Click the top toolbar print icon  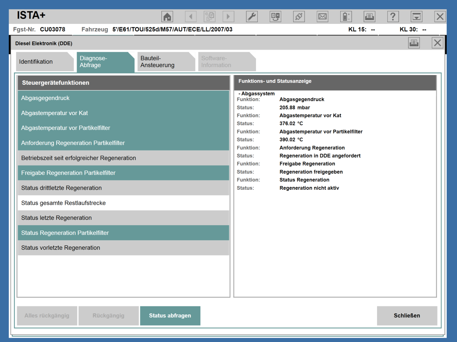(370, 16)
